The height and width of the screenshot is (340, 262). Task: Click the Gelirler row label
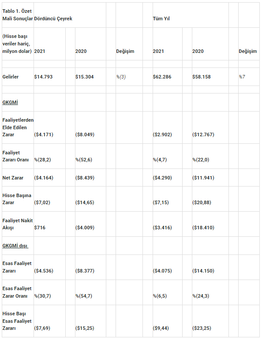click(x=11, y=77)
